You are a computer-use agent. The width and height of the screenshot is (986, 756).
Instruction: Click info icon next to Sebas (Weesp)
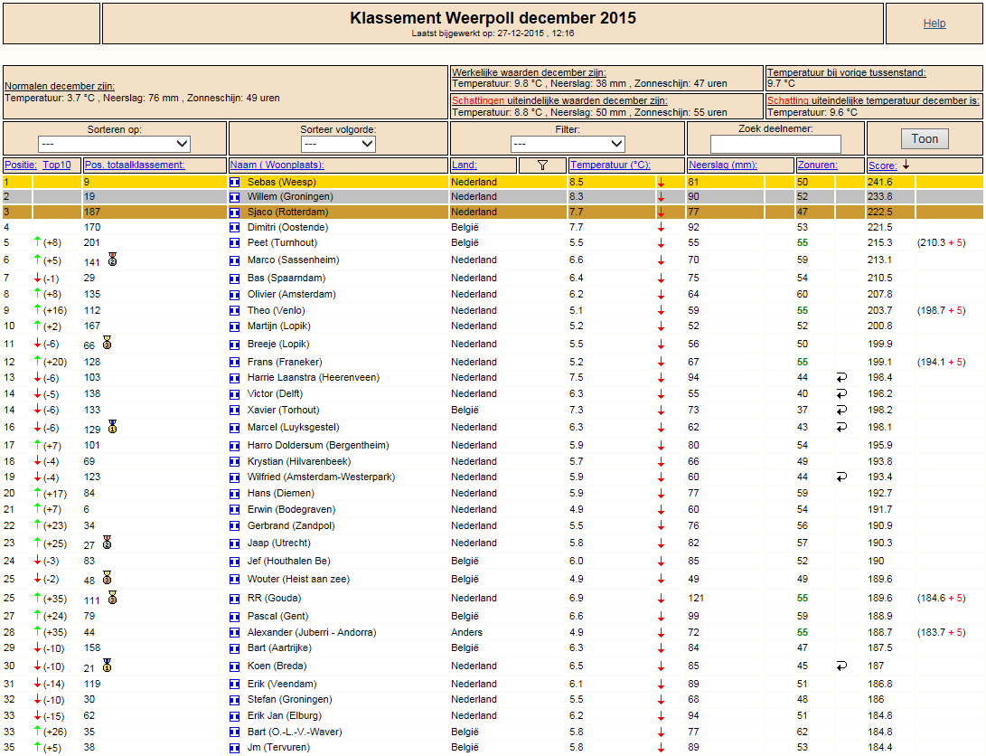click(235, 183)
